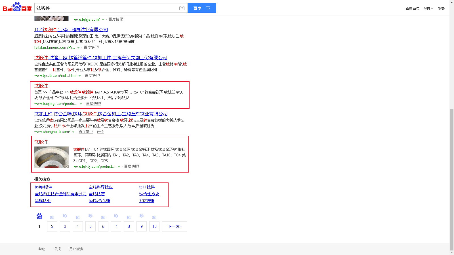Click the 百度一下 search button
This screenshot has height=255, width=454.
coord(202,8)
